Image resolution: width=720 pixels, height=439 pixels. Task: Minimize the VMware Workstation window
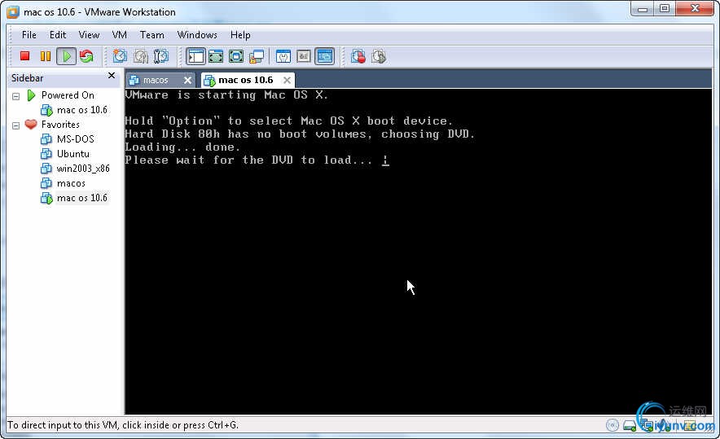click(x=643, y=9)
